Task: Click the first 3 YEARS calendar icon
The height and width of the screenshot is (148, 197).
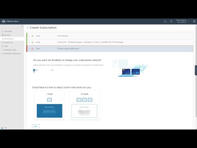Action: tap(79, 99)
